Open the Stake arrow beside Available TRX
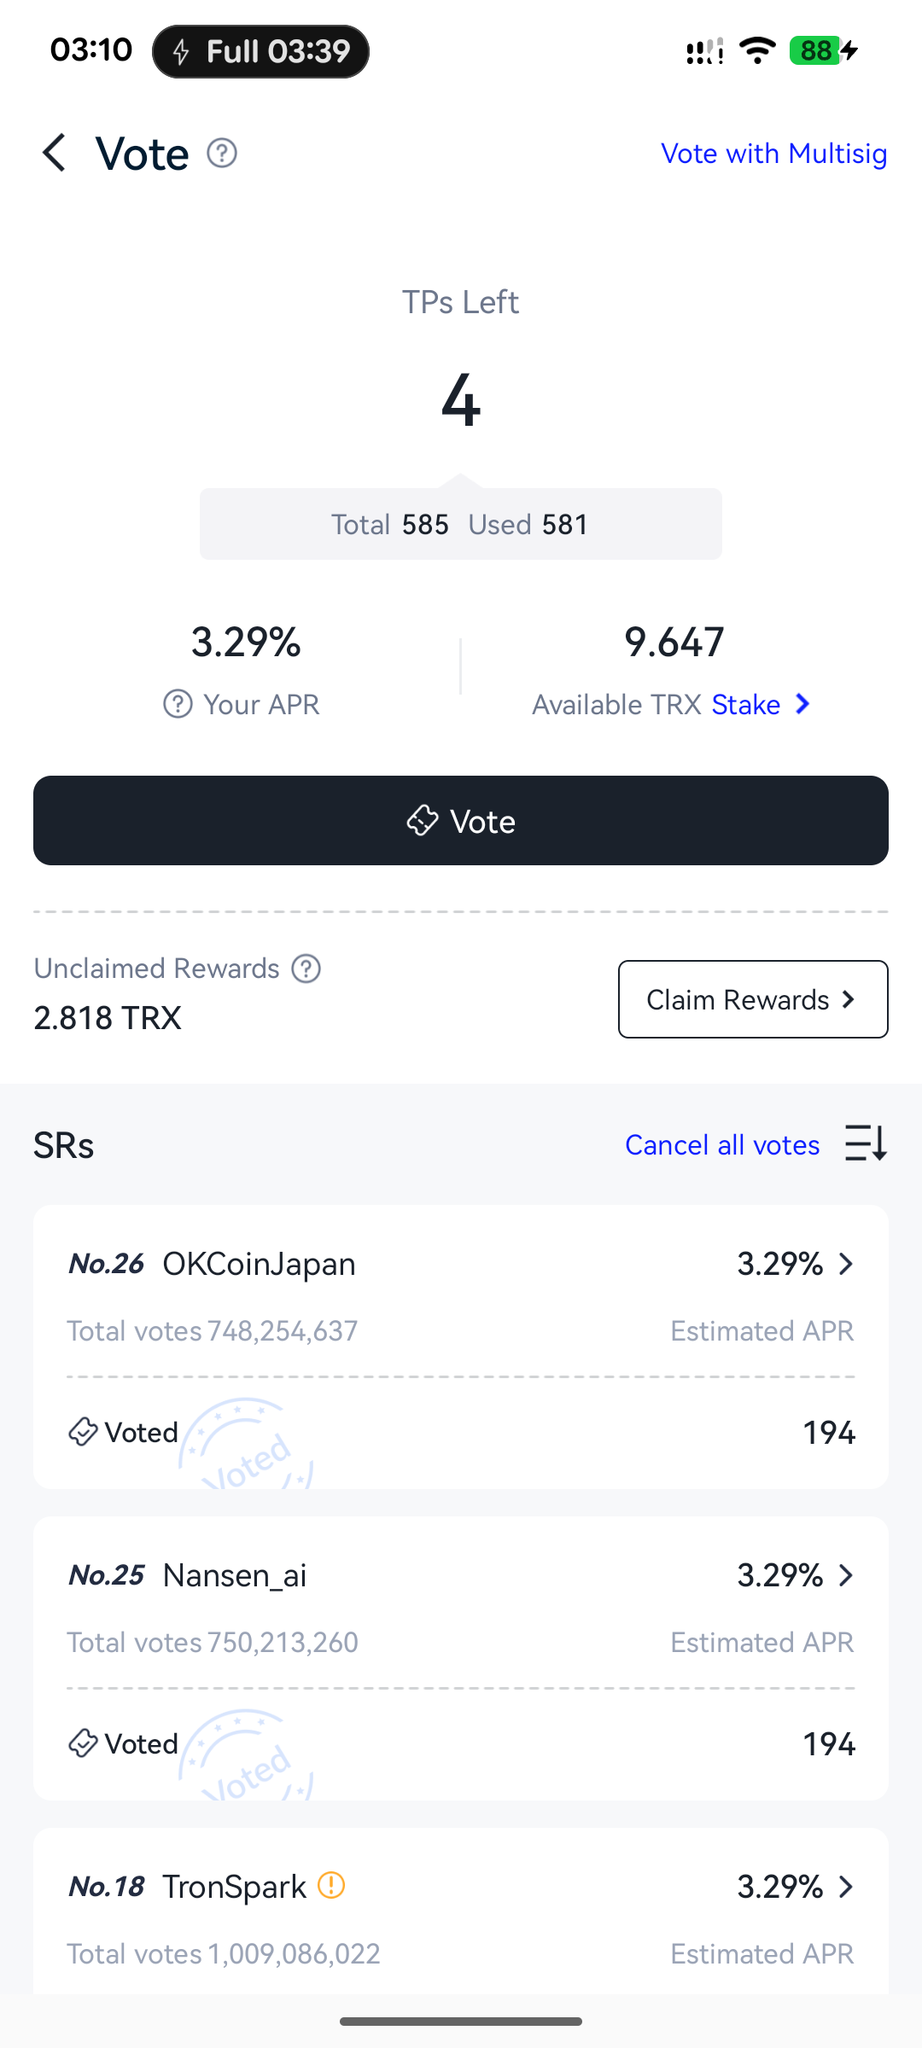The width and height of the screenshot is (922, 2048). (x=802, y=704)
